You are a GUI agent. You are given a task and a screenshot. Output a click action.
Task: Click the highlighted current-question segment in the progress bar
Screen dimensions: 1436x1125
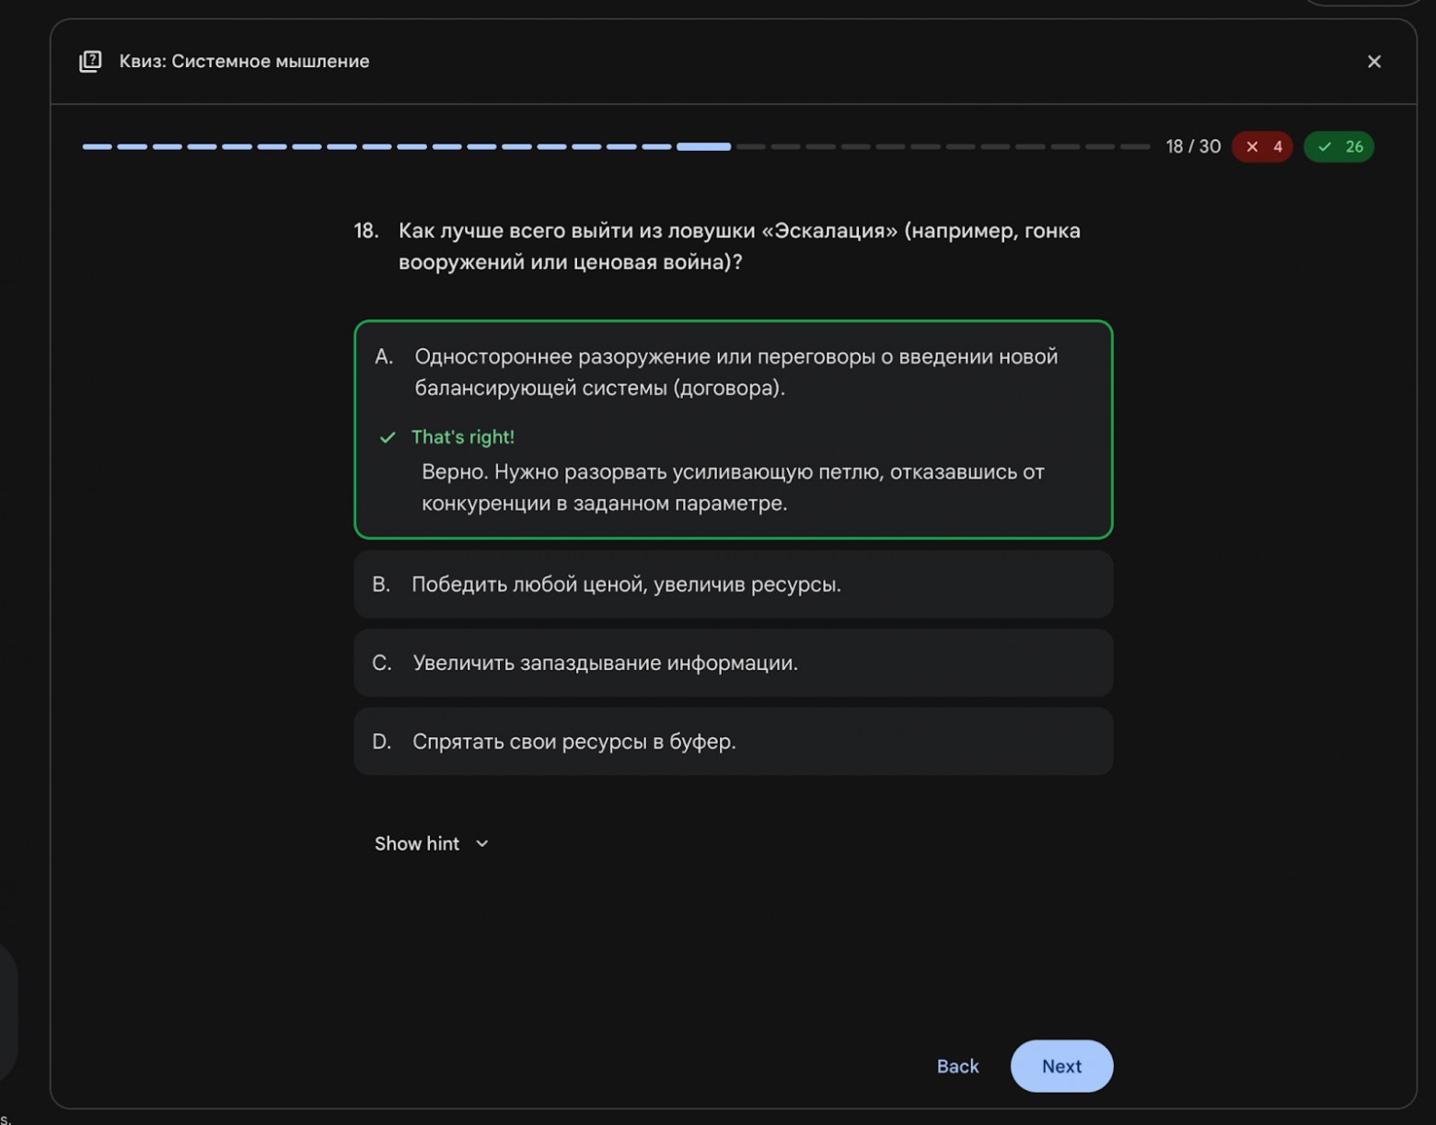click(x=703, y=146)
